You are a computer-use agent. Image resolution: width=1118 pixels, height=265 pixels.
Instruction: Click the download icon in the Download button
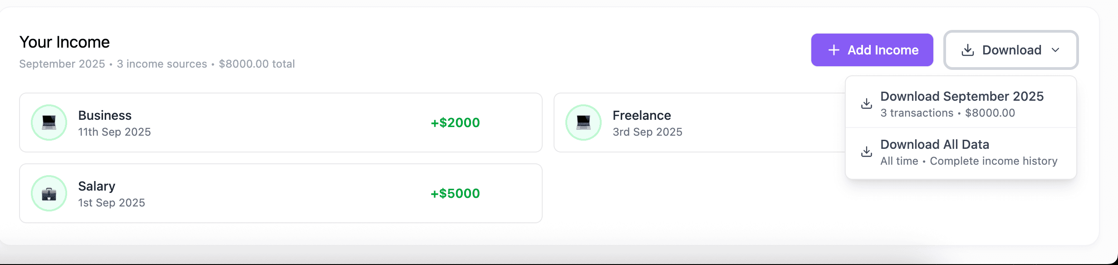(967, 50)
